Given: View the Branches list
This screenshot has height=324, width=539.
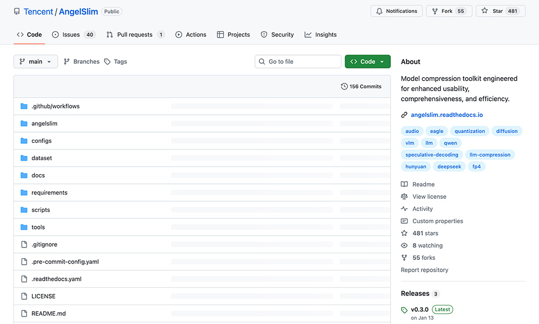Looking at the screenshot, I should (81, 61).
